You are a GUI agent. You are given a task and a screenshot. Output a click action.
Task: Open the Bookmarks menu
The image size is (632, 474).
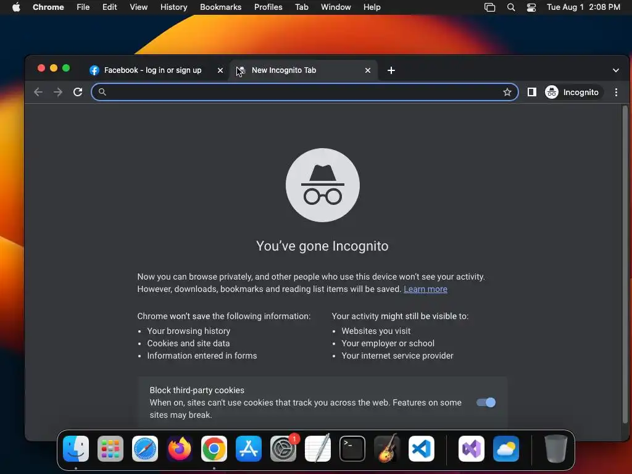coord(220,7)
